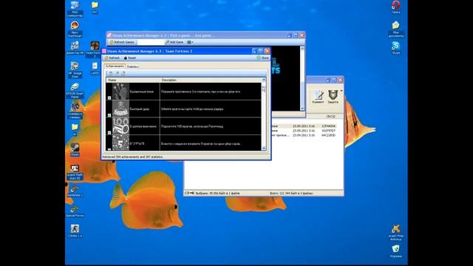Click Refresh Games in Pick a game window
Screen dimensions: 473x266
[x=122, y=42]
